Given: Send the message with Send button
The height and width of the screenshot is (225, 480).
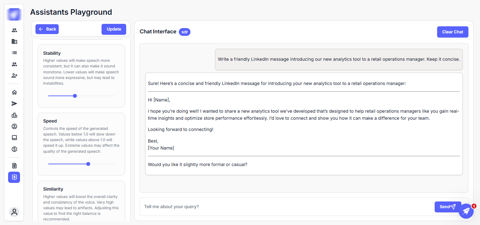Looking at the screenshot, I should tap(447, 207).
